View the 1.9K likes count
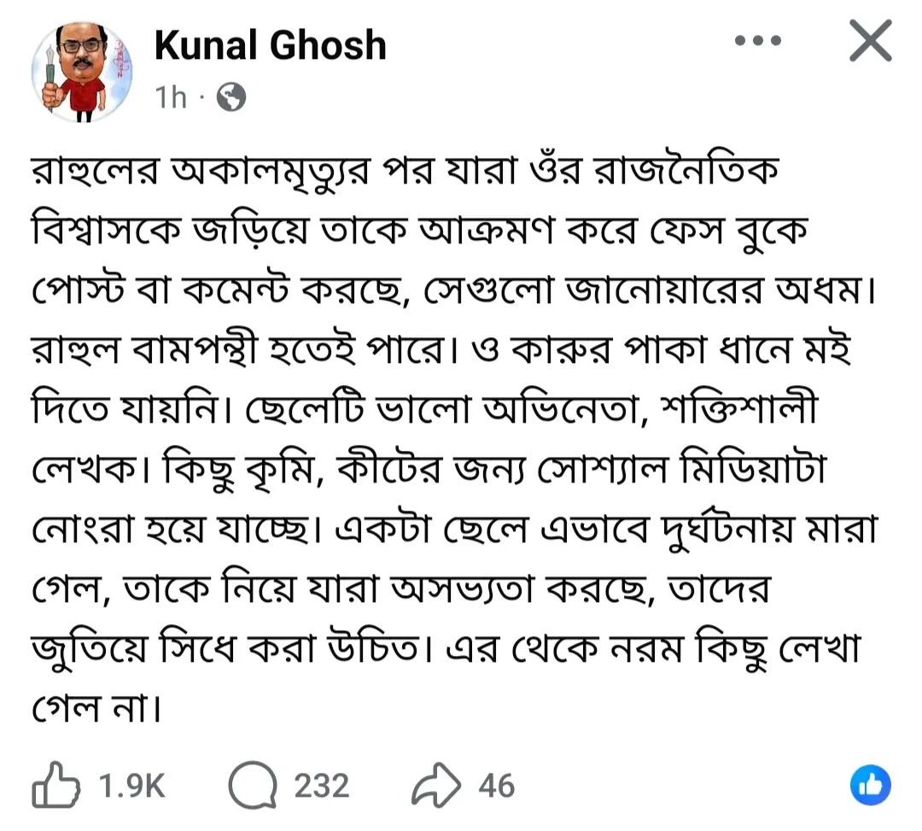The image size is (922, 831). coord(132,787)
